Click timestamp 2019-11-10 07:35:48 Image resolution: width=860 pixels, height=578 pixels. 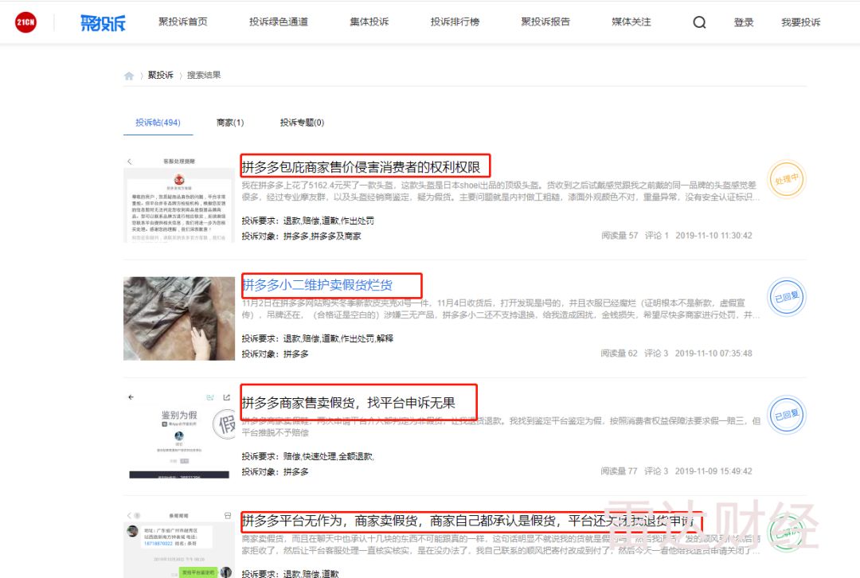(x=713, y=353)
